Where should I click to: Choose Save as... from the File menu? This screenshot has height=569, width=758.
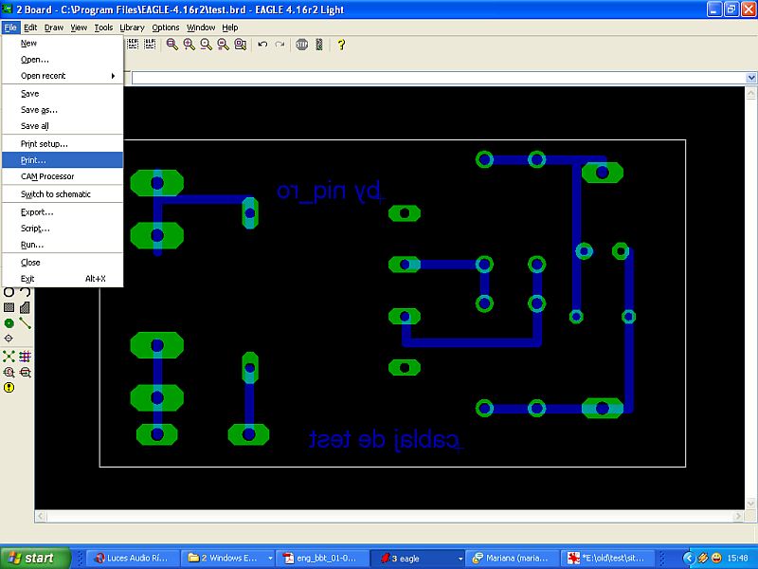(x=63, y=110)
